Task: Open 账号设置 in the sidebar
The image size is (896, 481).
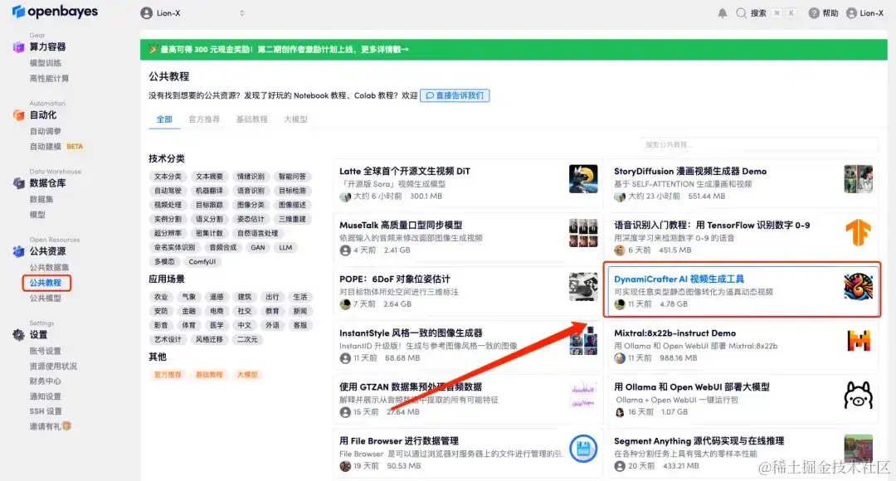Action: [45, 351]
